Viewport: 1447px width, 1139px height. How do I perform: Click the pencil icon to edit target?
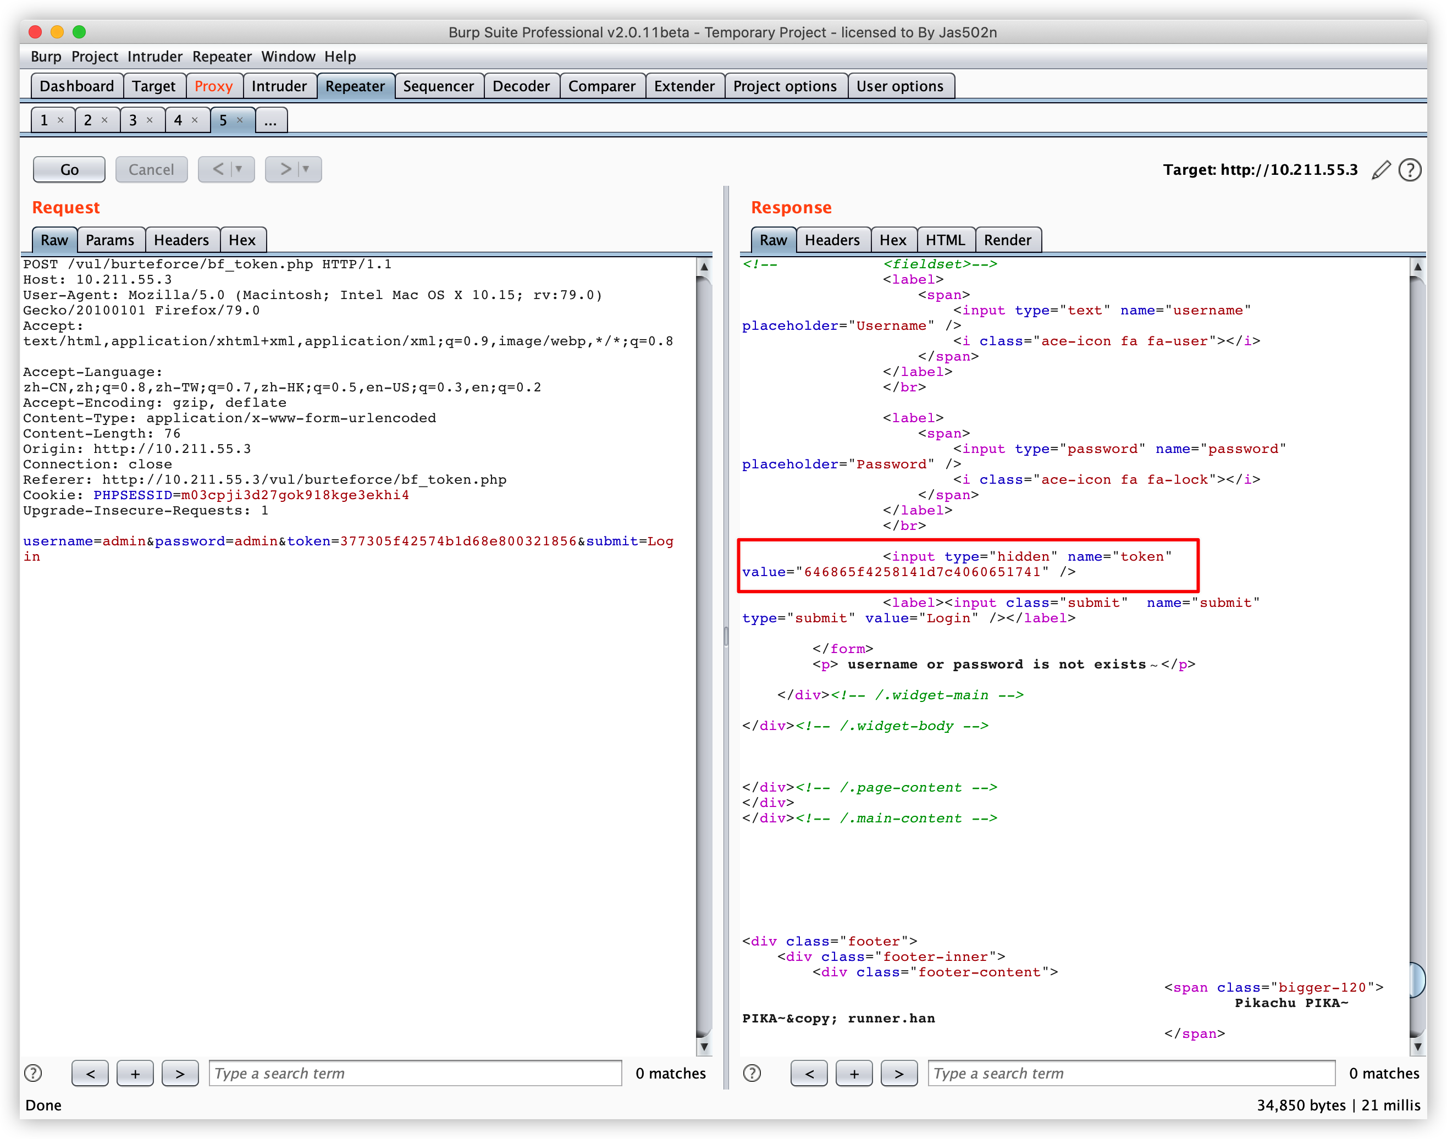click(1381, 170)
